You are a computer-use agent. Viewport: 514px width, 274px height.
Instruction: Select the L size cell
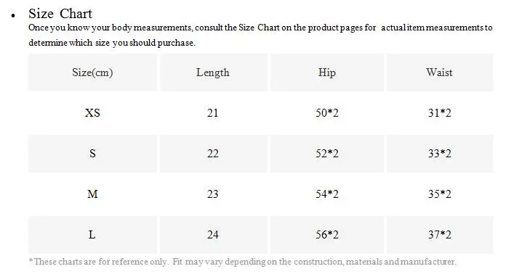[x=92, y=234]
